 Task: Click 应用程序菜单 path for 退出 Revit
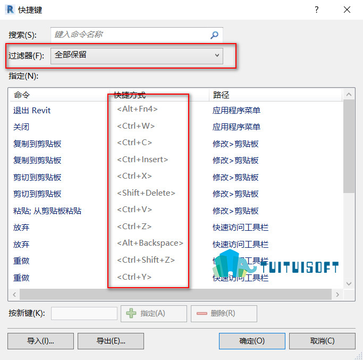tap(237, 111)
